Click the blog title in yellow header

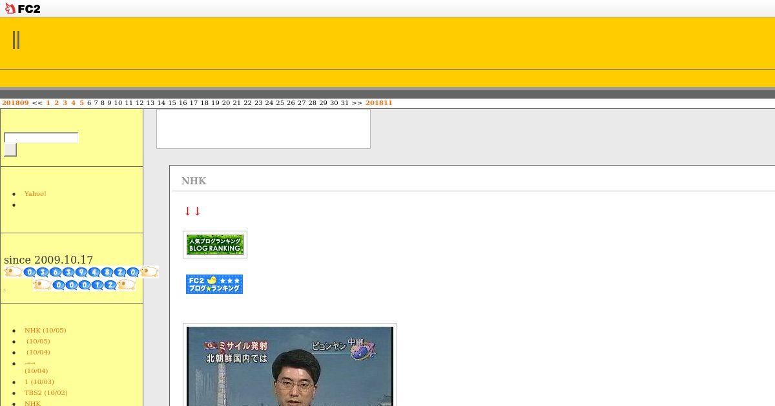pos(16,40)
